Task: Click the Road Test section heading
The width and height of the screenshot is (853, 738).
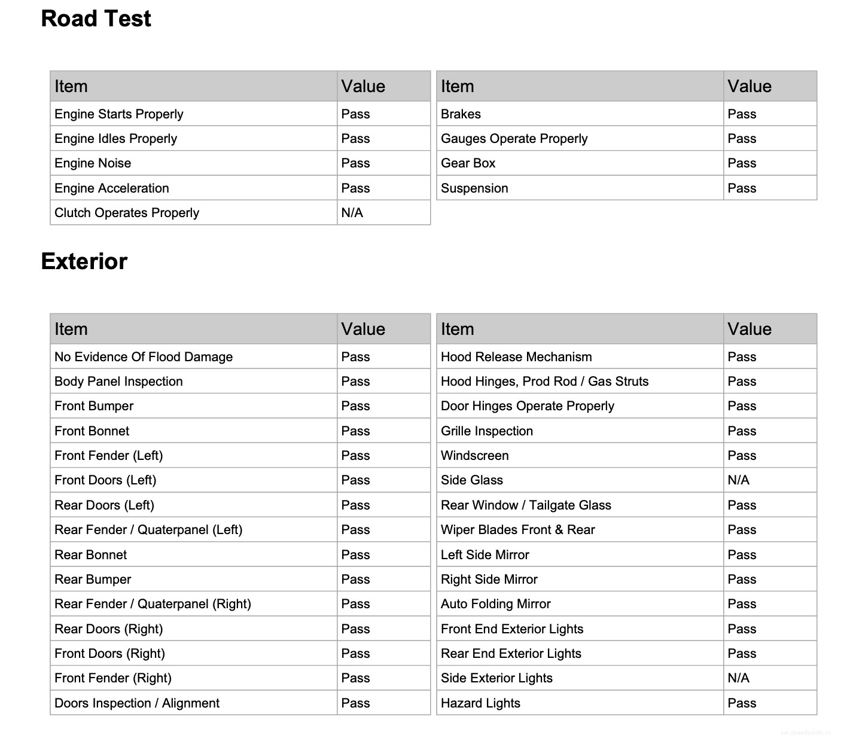Action: click(x=96, y=19)
